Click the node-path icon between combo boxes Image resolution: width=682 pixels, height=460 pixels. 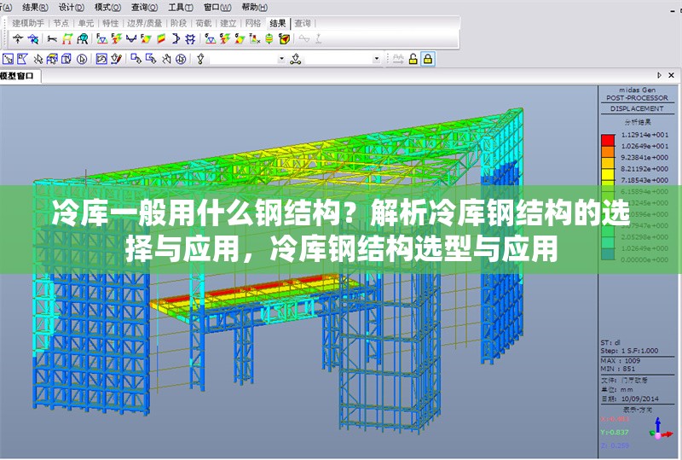(296, 59)
